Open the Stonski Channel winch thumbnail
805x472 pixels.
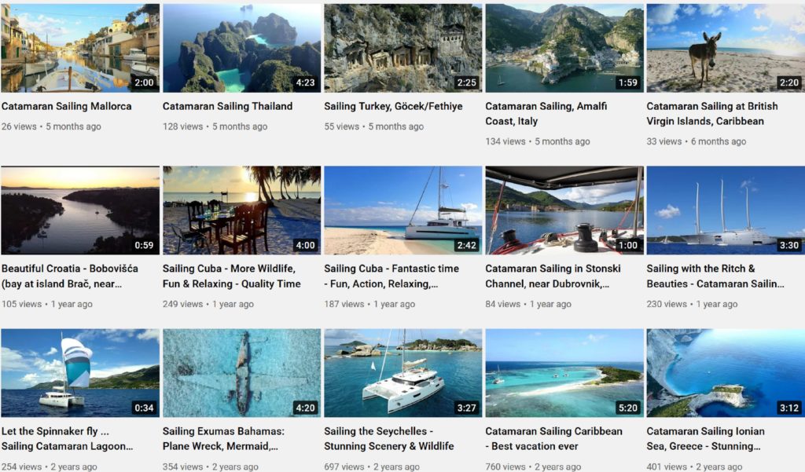coord(564,210)
